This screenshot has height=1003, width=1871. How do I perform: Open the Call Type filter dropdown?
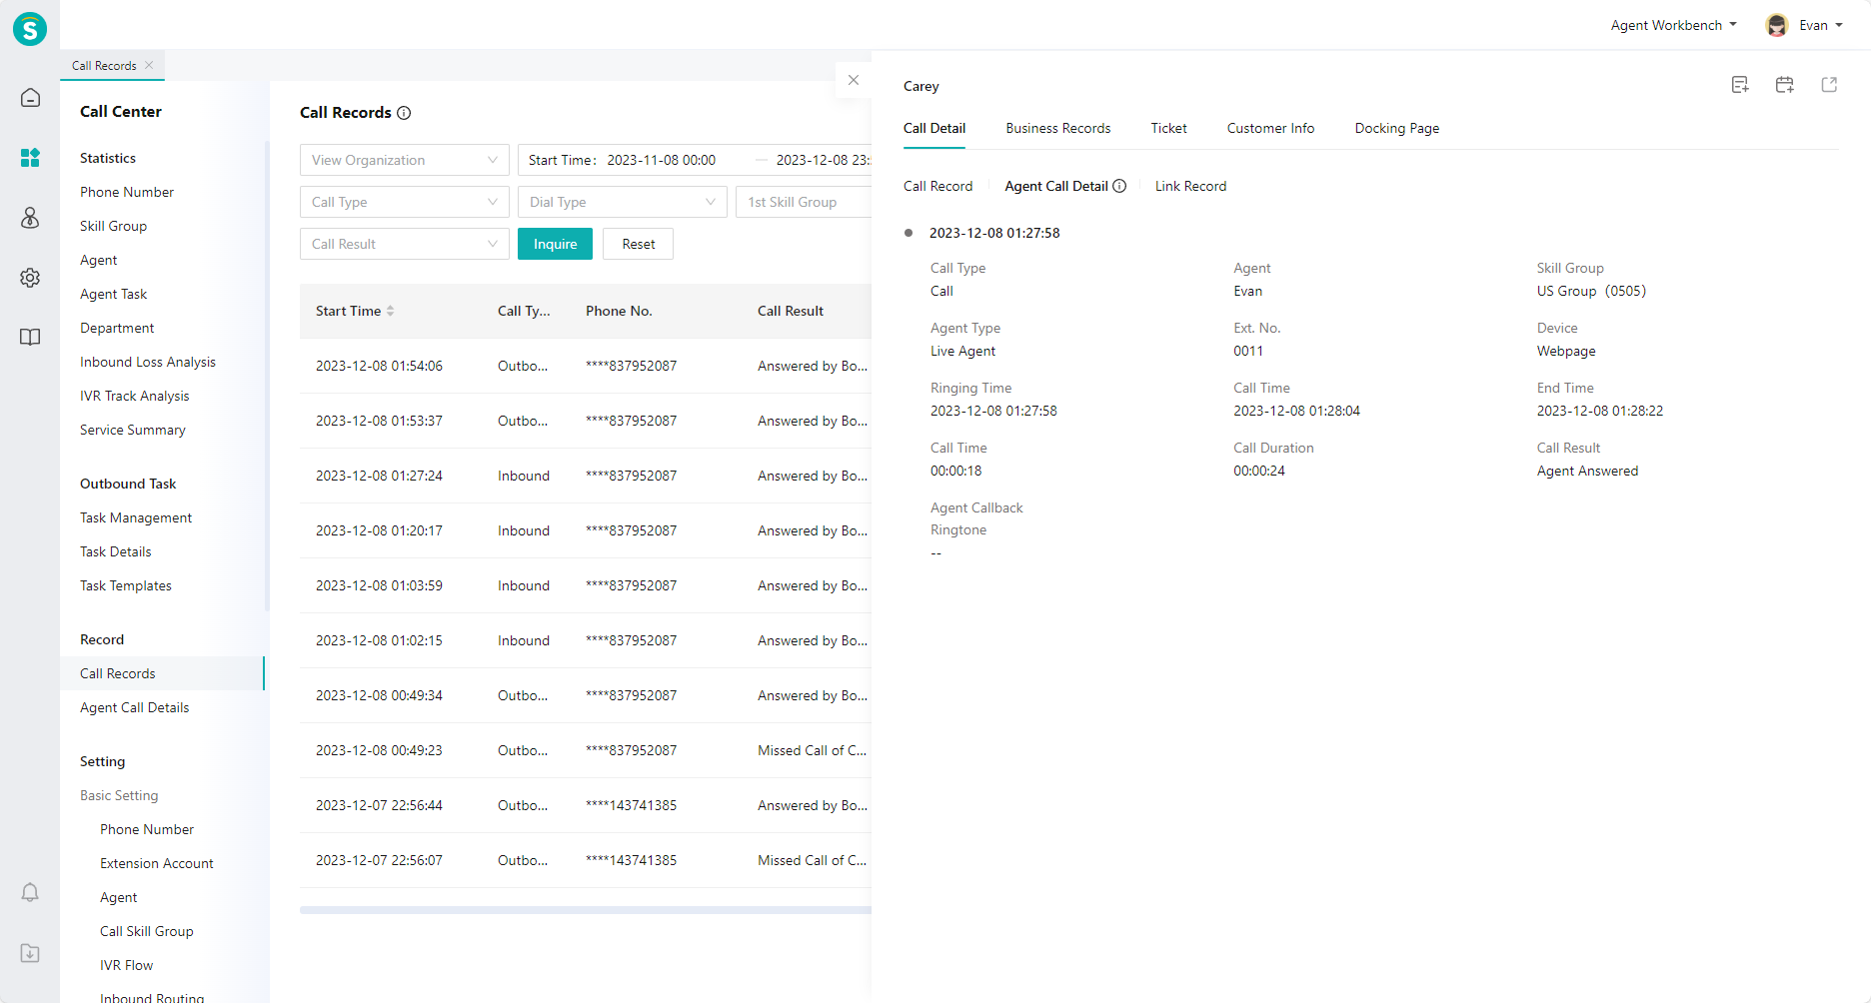coord(405,202)
